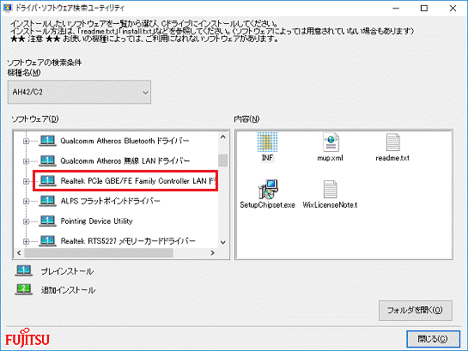Image resolution: width=468 pixels, height=351 pixels.
Task: Click the フォルダを開く(O) button
Action: click(x=416, y=311)
